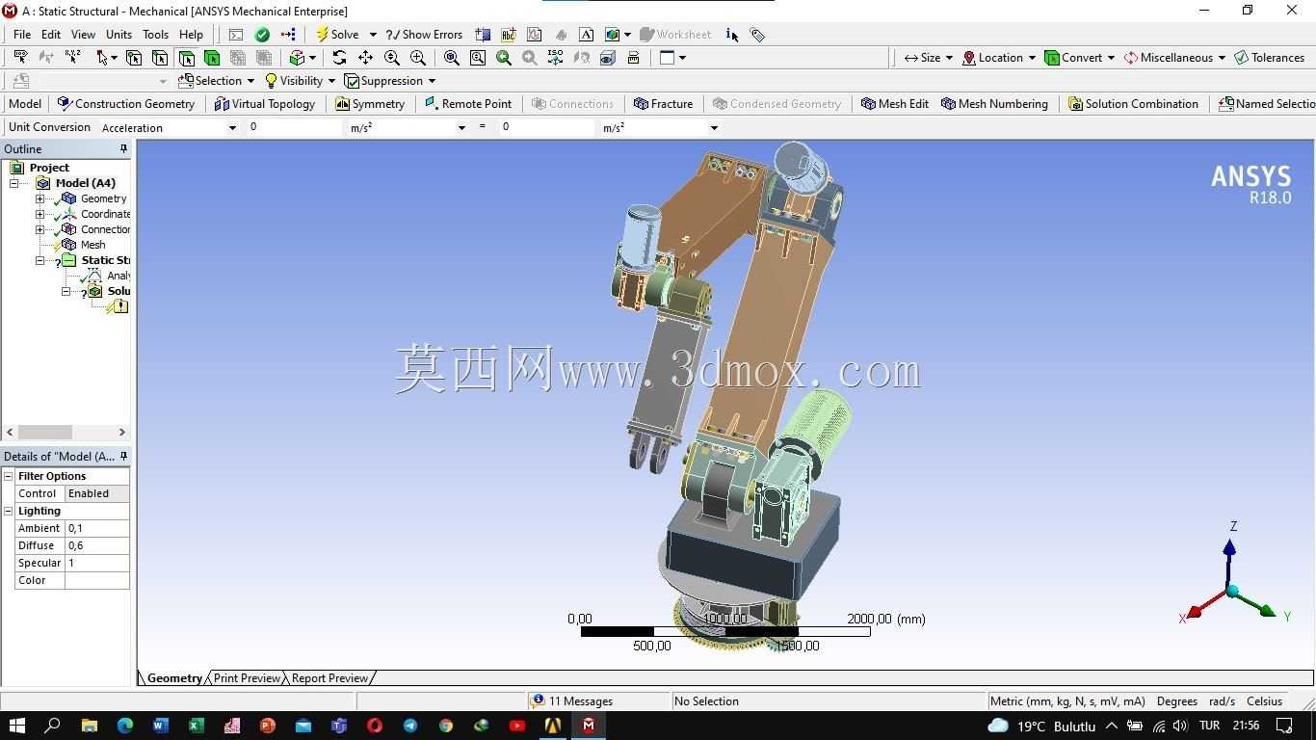Enable the Body selection filter
The image size is (1316, 740).
click(x=211, y=58)
